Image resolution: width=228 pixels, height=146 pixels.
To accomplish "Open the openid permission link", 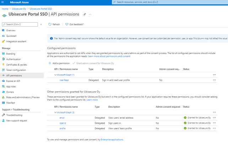I will pyautogui.click(x=63, y=123).
